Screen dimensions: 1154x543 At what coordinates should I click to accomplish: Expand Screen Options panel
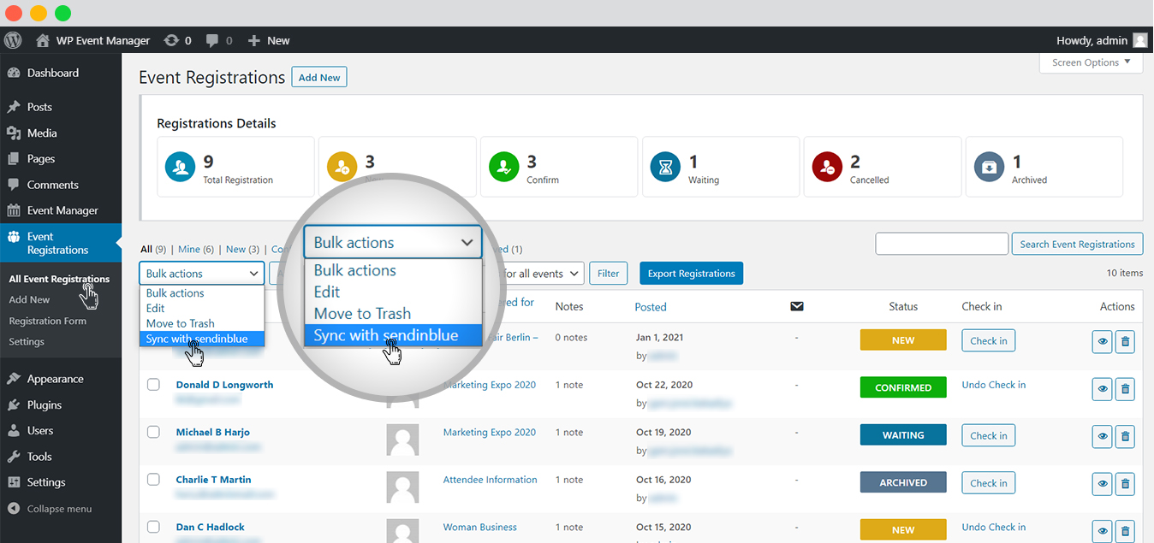pos(1091,62)
